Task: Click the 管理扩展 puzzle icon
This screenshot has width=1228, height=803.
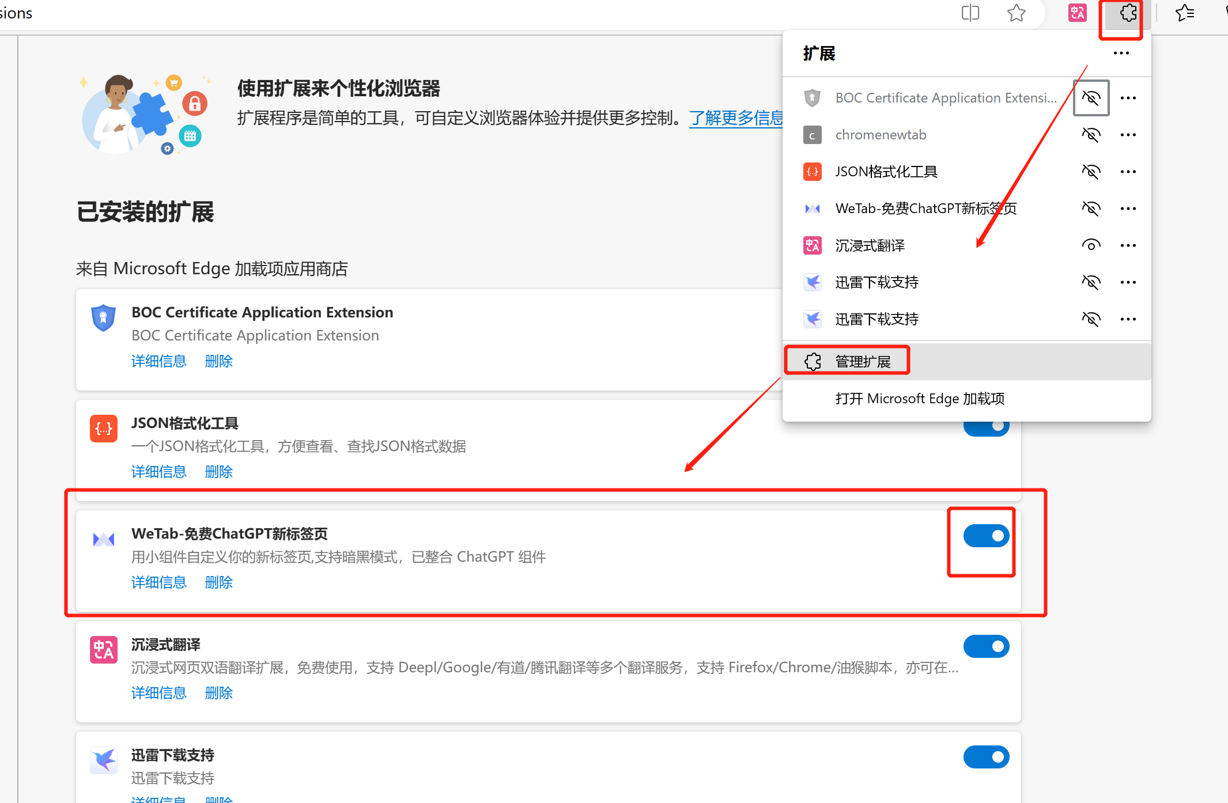Action: click(x=813, y=362)
